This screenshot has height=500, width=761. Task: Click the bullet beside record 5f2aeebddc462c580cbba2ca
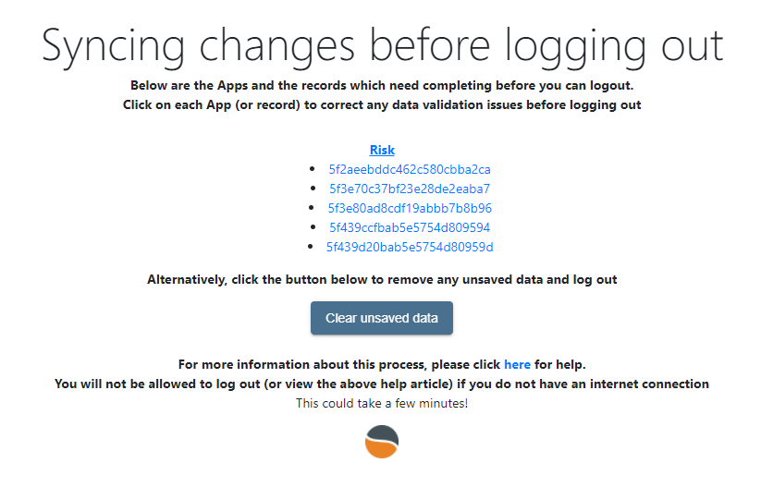click(x=312, y=169)
